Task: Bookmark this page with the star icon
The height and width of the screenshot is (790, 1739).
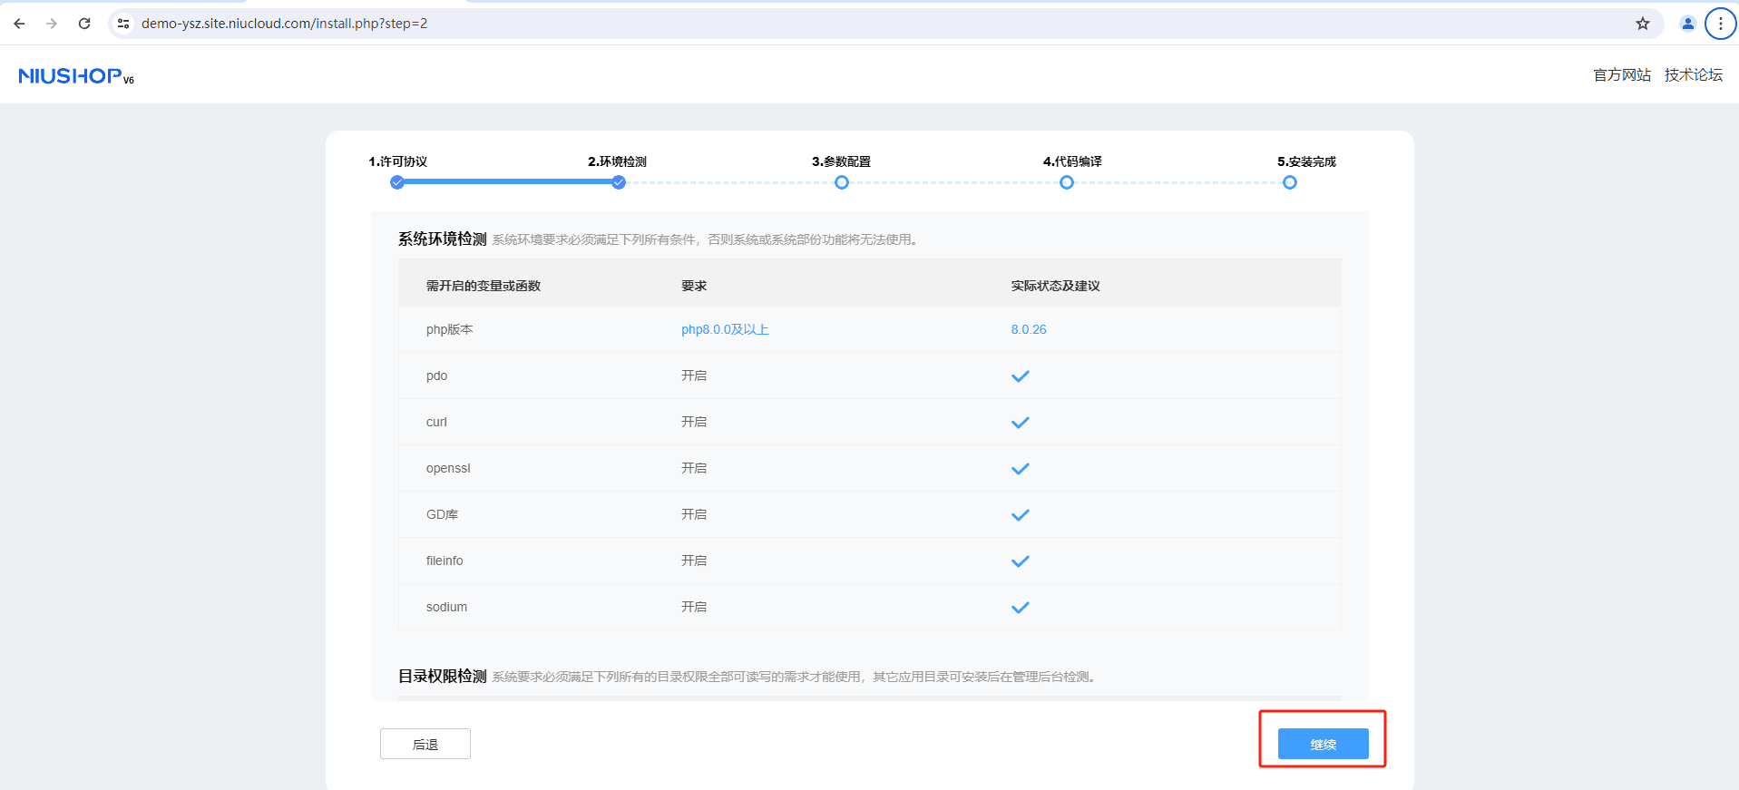Action: [1642, 24]
